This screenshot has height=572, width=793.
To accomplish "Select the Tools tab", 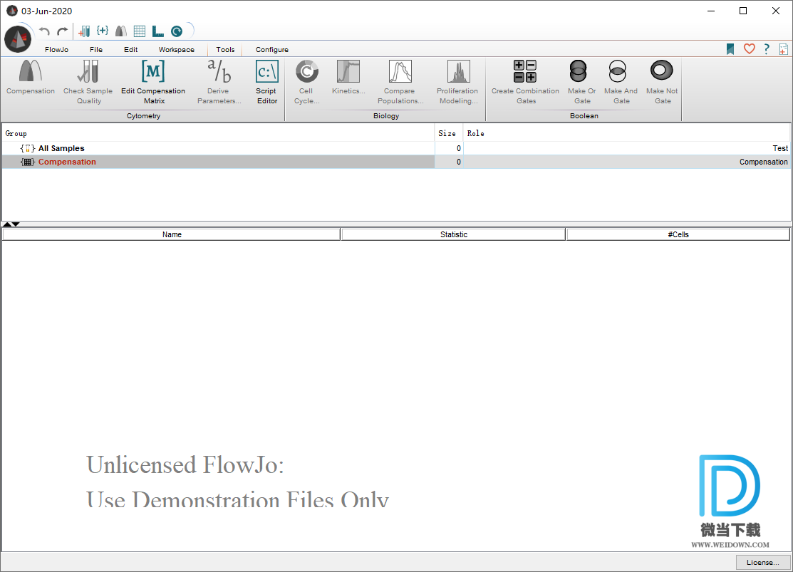I will pyautogui.click(x=225, y=50).
